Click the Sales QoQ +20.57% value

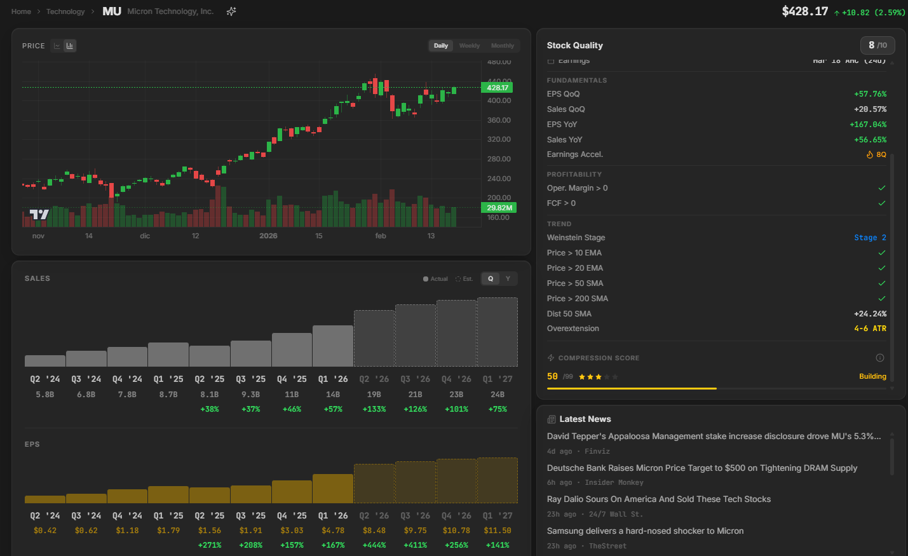click(x=870, y=109)
